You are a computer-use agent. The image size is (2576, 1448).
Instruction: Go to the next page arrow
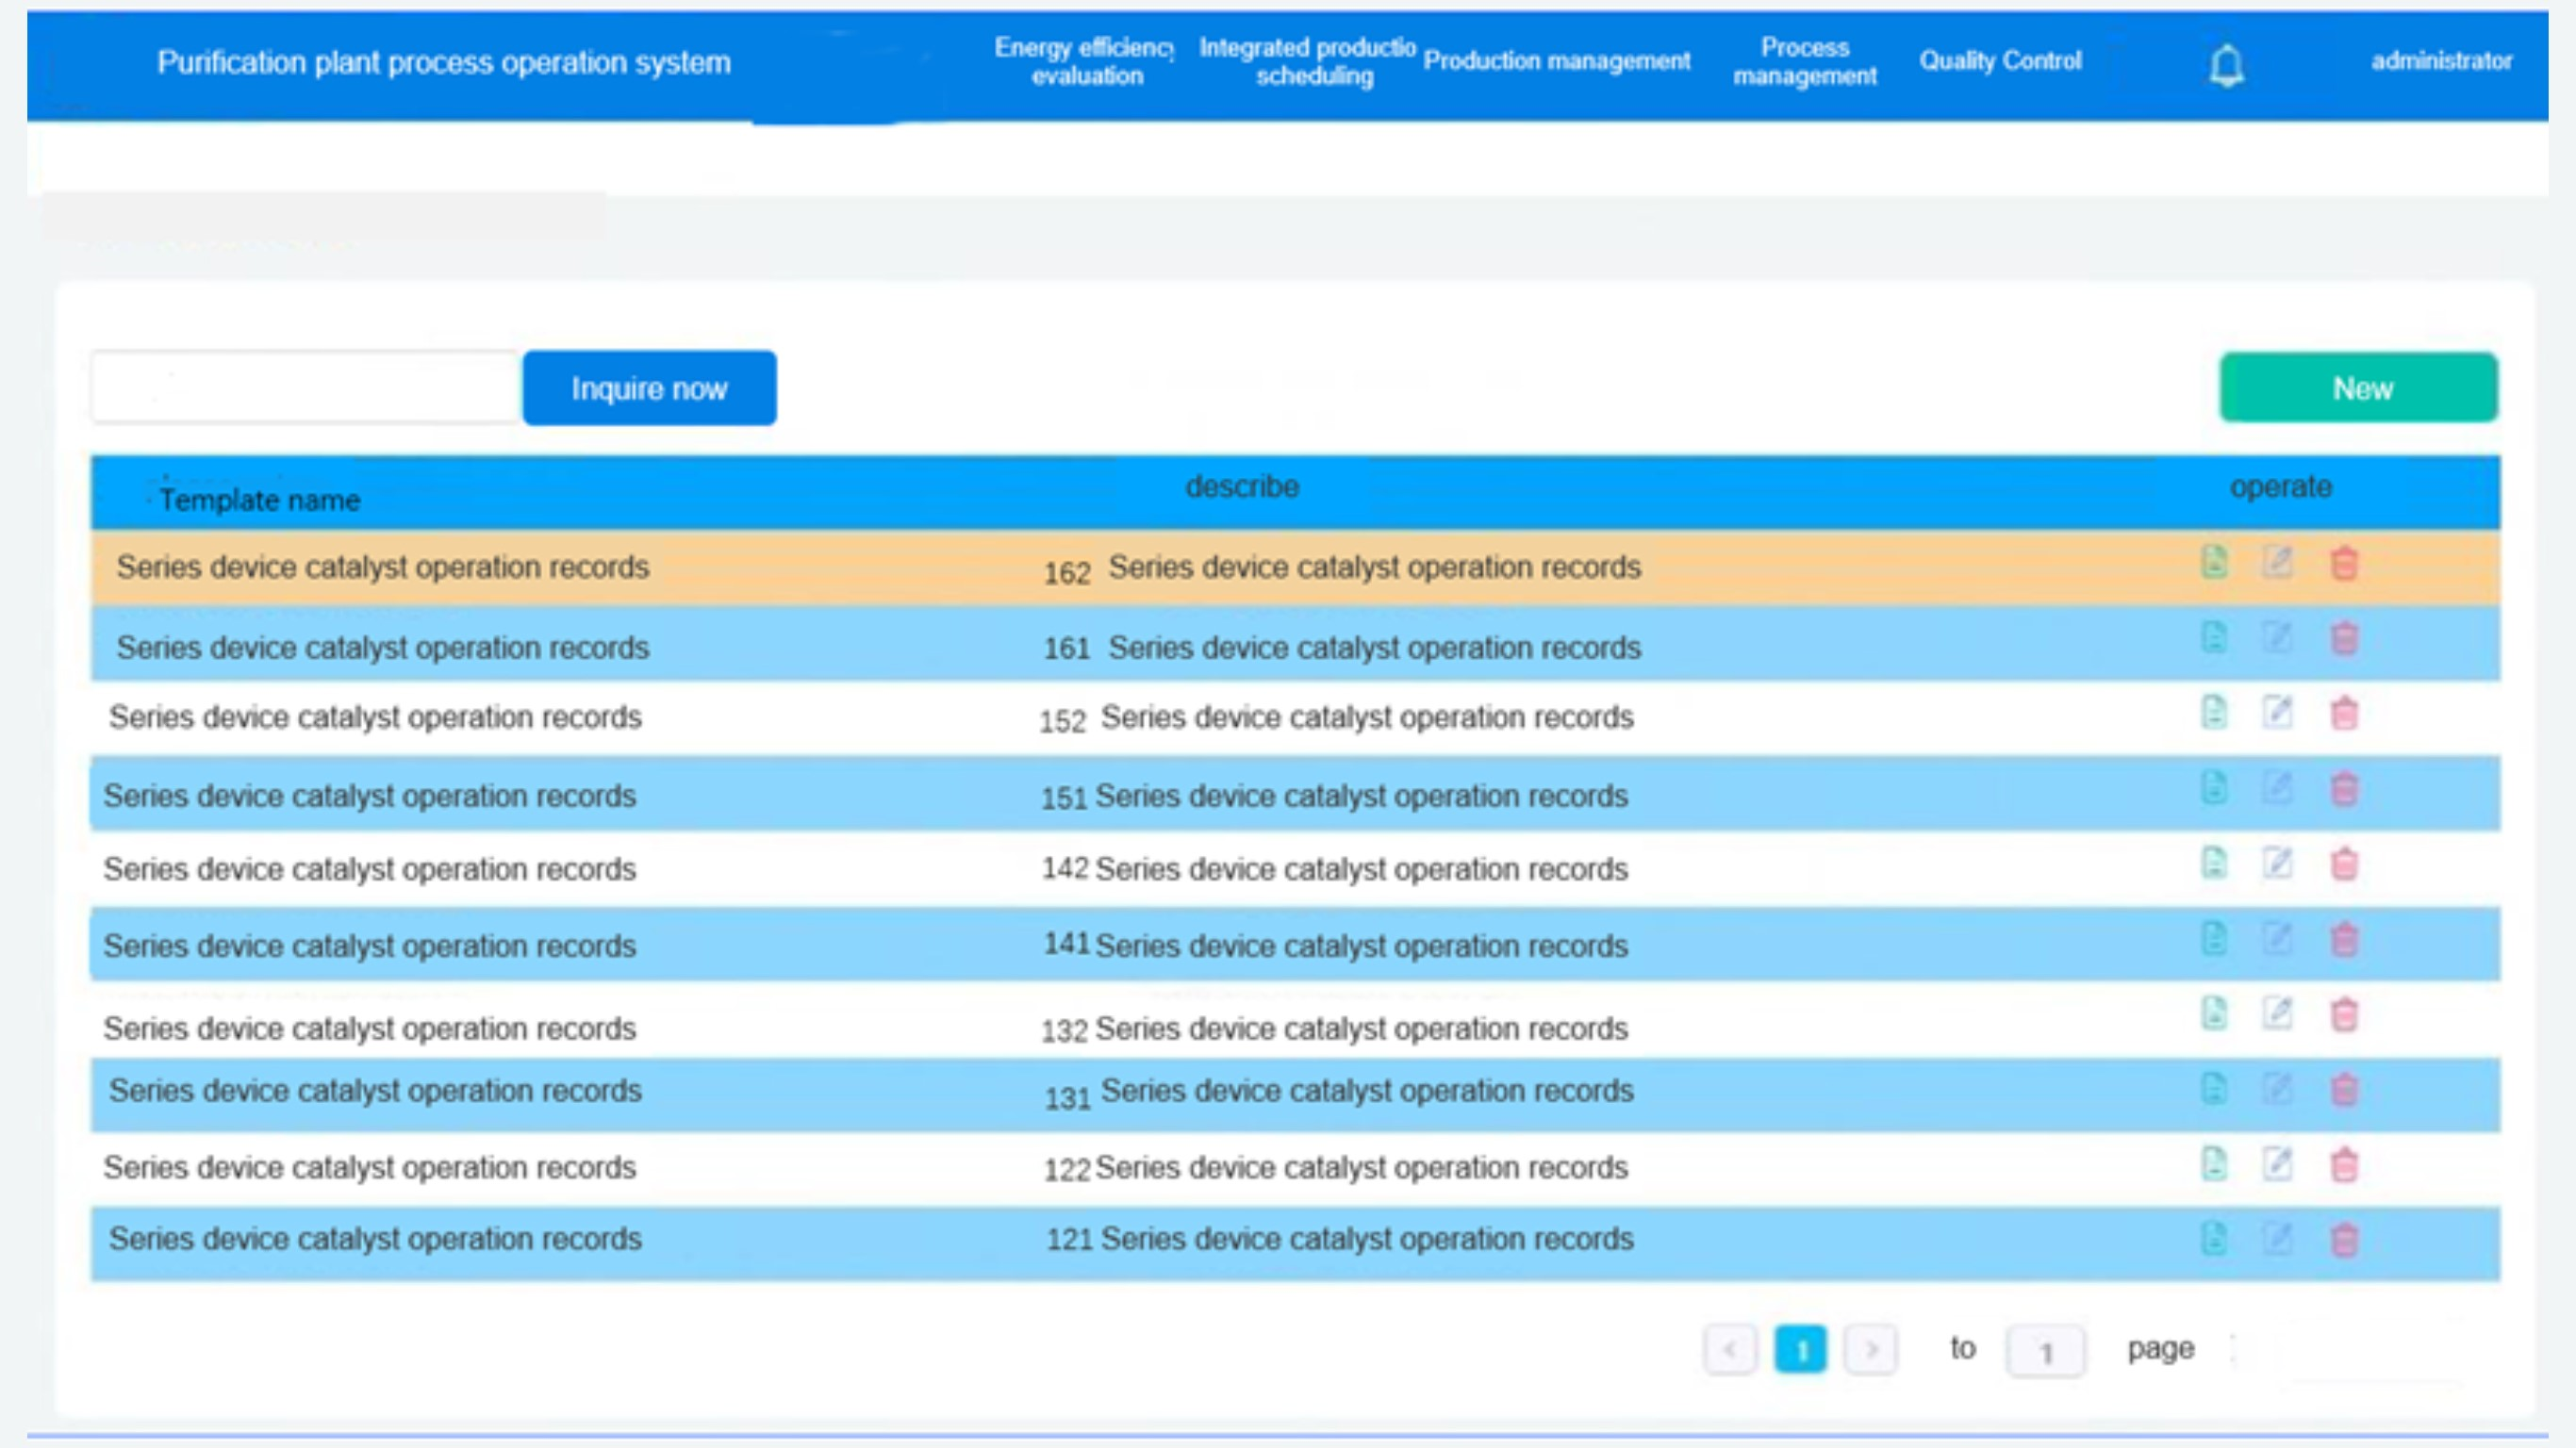pos(1870,1350)
